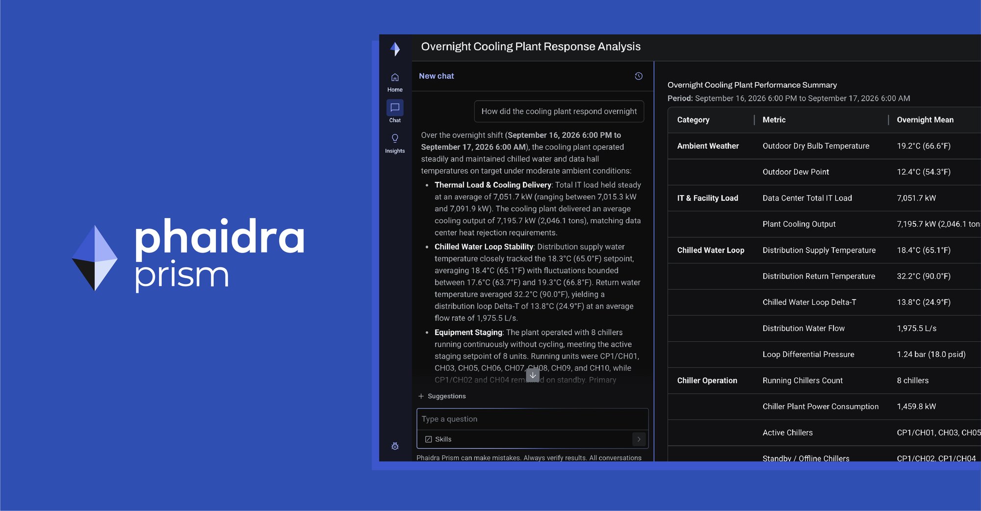Open the Home page in sidebar
The width and height of the screenshot is (981, 511).
click(395, 82)
